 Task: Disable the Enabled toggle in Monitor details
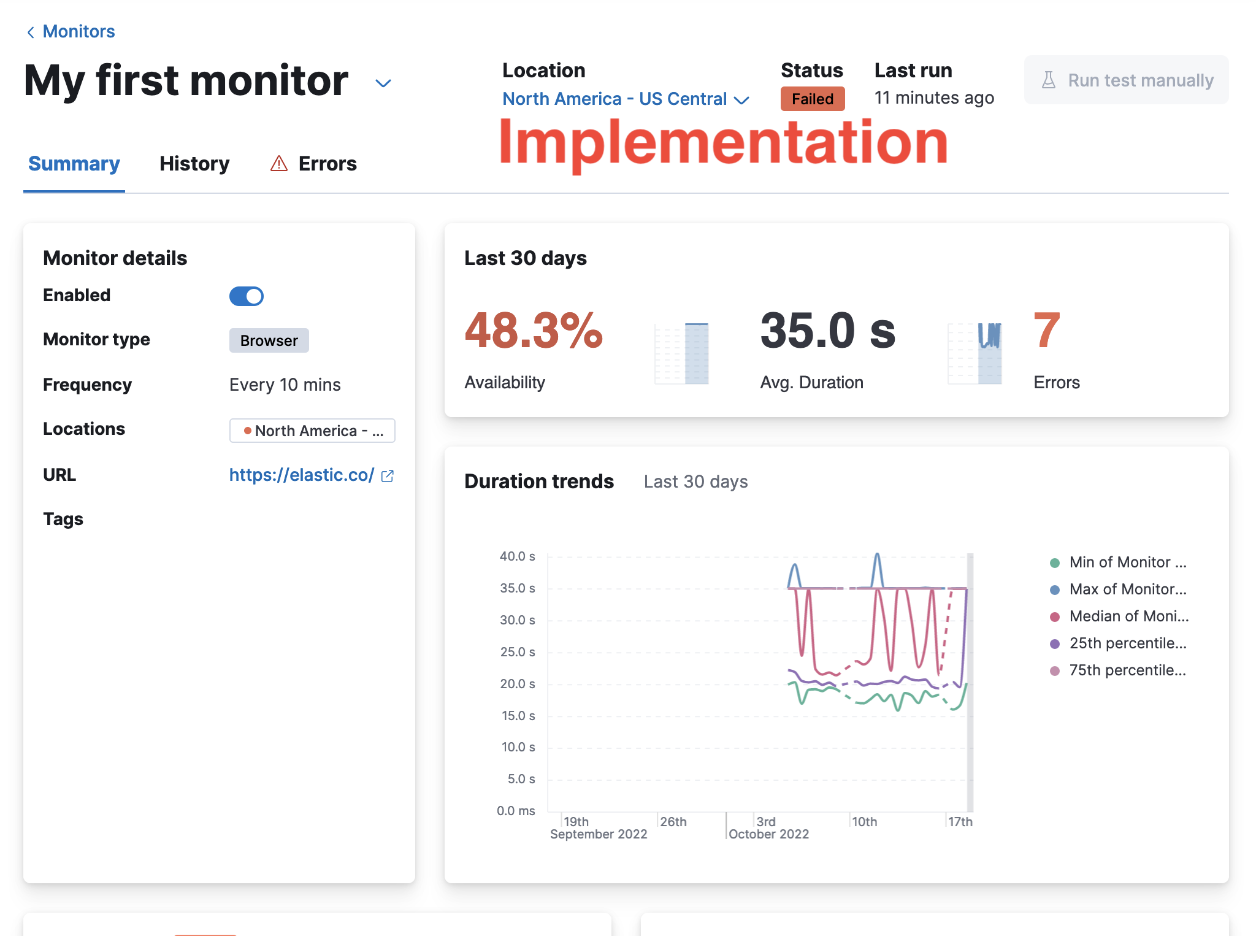pos(245,296)
